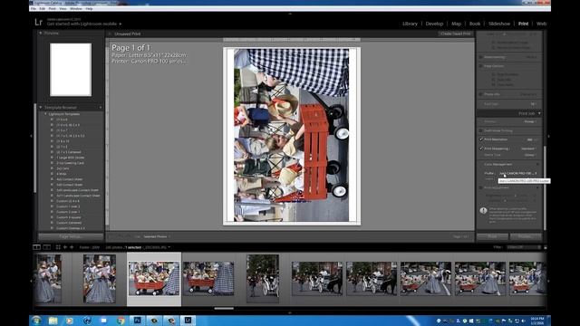The image size is (580, 326).
Task: Switch to Photoshop from the taskbar
Action: (x=137, y=321)
